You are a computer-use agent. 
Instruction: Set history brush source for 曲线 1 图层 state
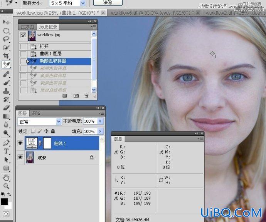[x=23, y=54]
